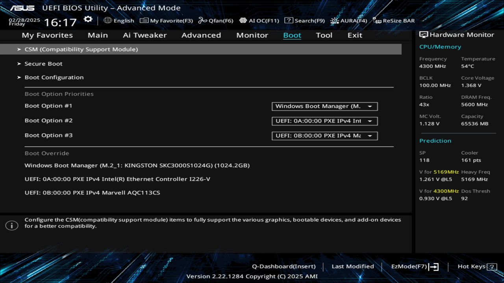Click Ratio value 43x
504x283 pixels.
(x=424, y=105)
